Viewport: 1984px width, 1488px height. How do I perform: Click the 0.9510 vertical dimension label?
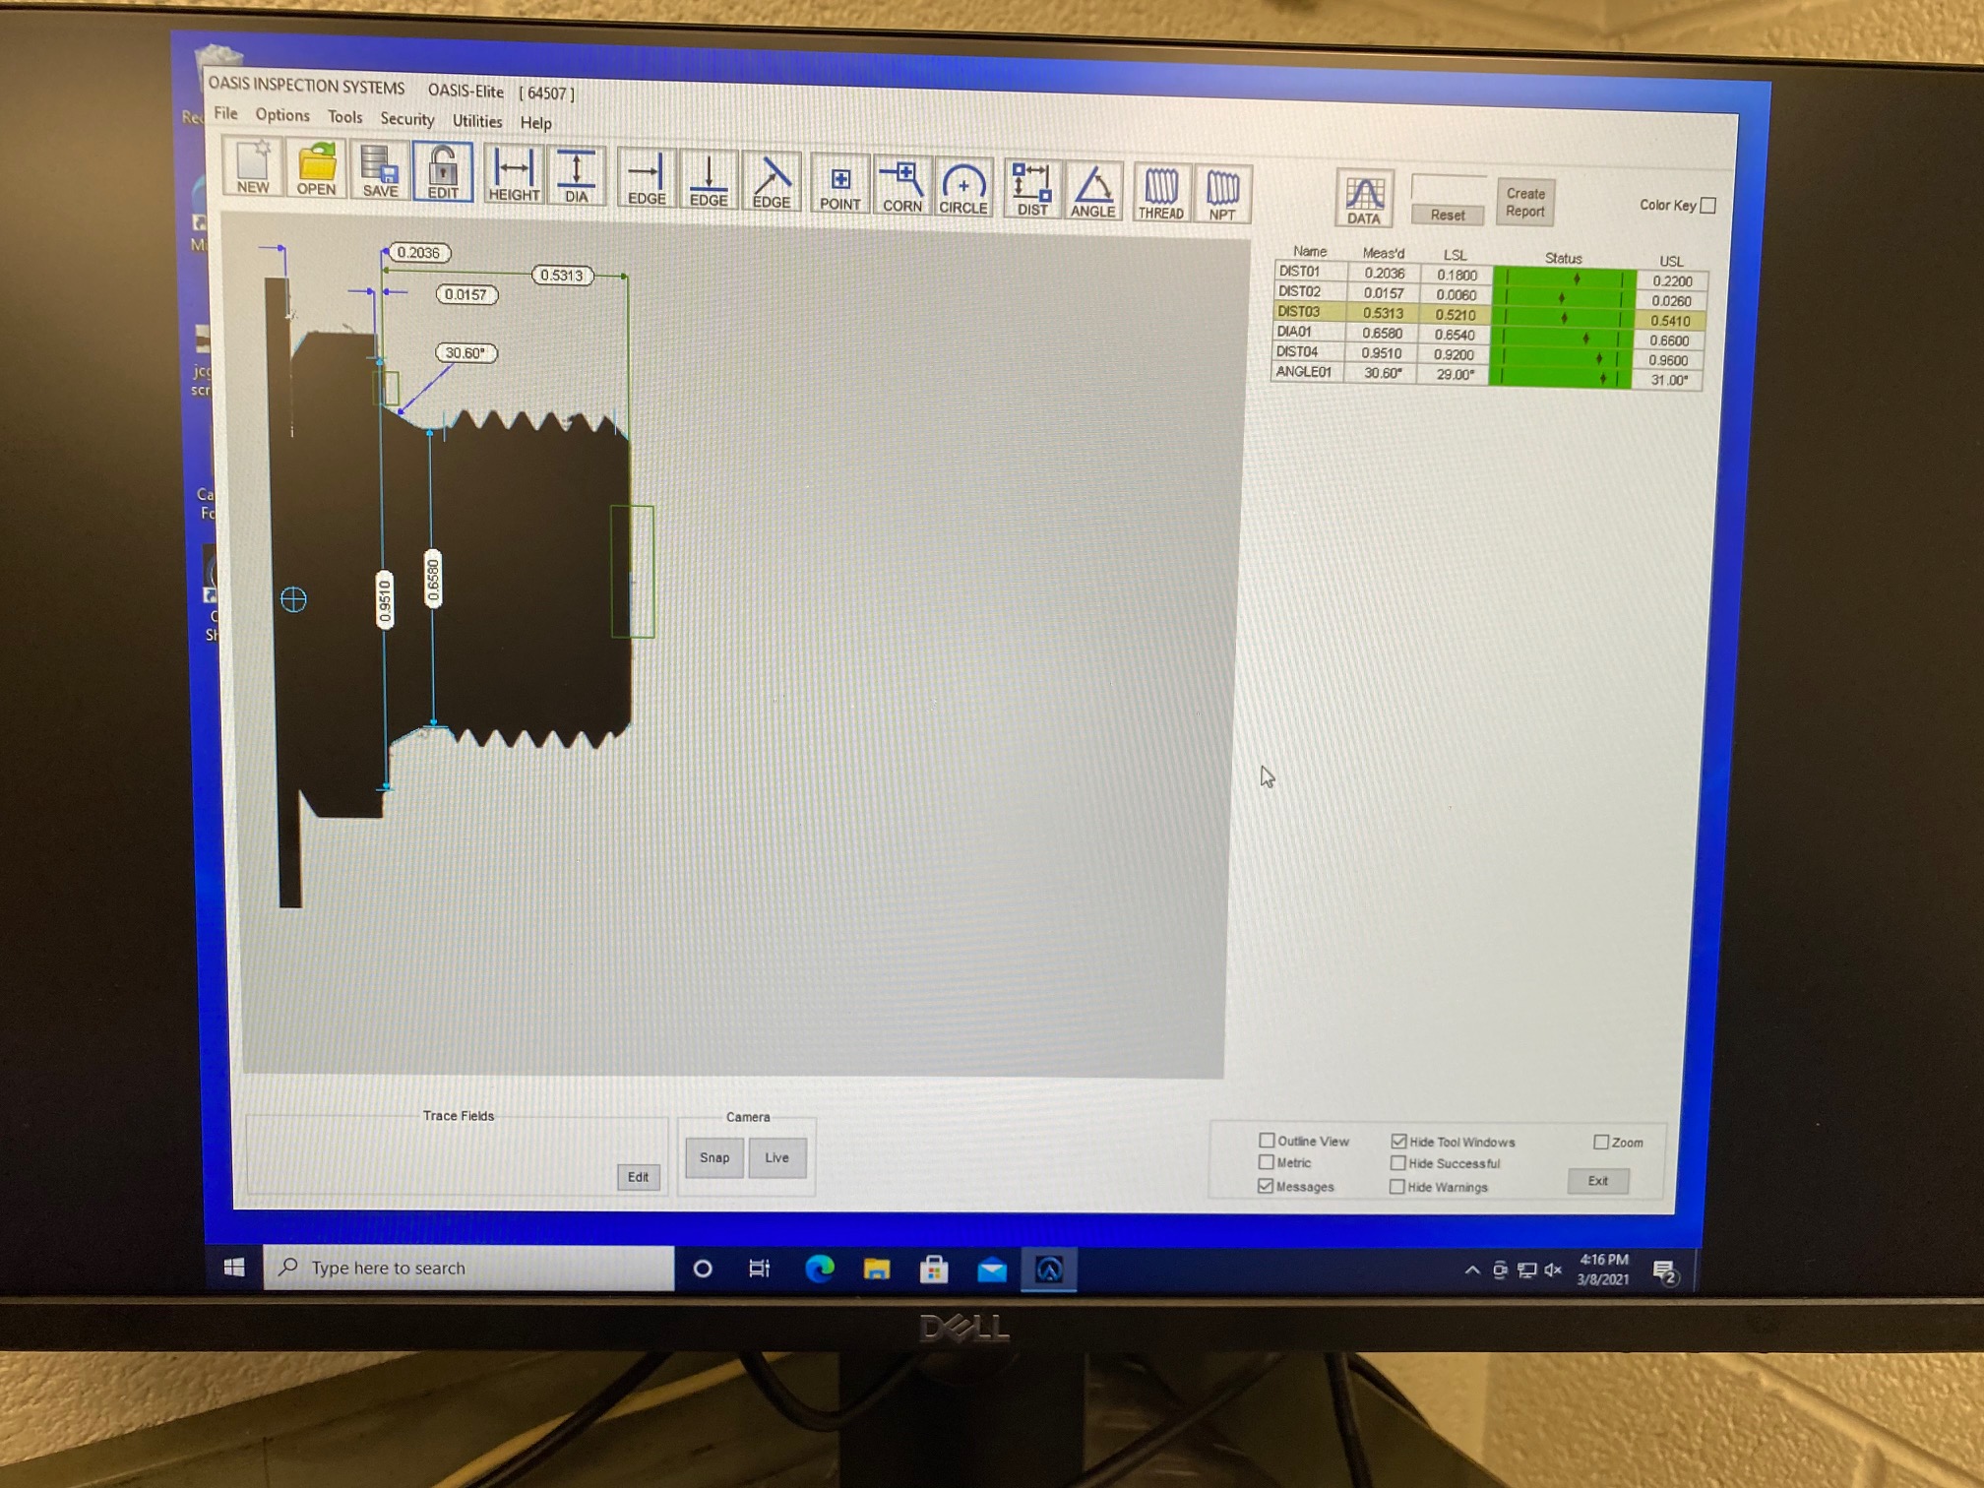pyautogui.click(x=385, y=601)
